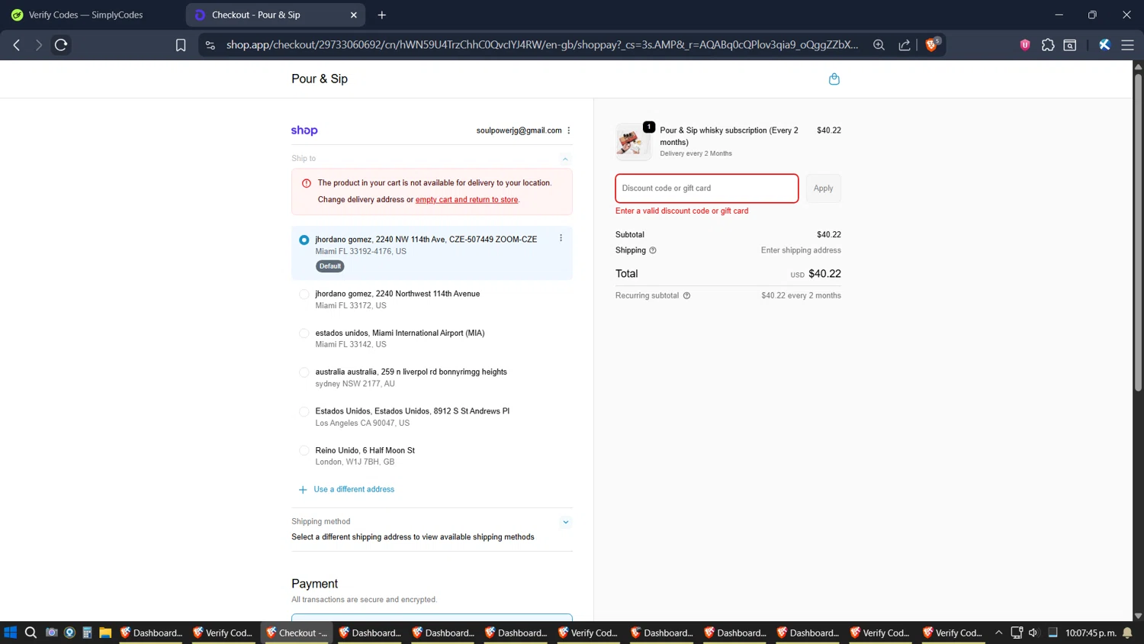Open three-dot menu for default address
The width and height of the screenshot is (1144, 644).
click(x=561, y=238)
